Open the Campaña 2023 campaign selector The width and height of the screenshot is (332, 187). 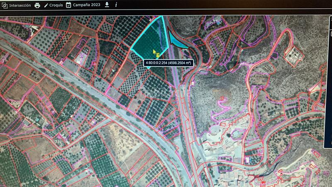coord(87,5)
